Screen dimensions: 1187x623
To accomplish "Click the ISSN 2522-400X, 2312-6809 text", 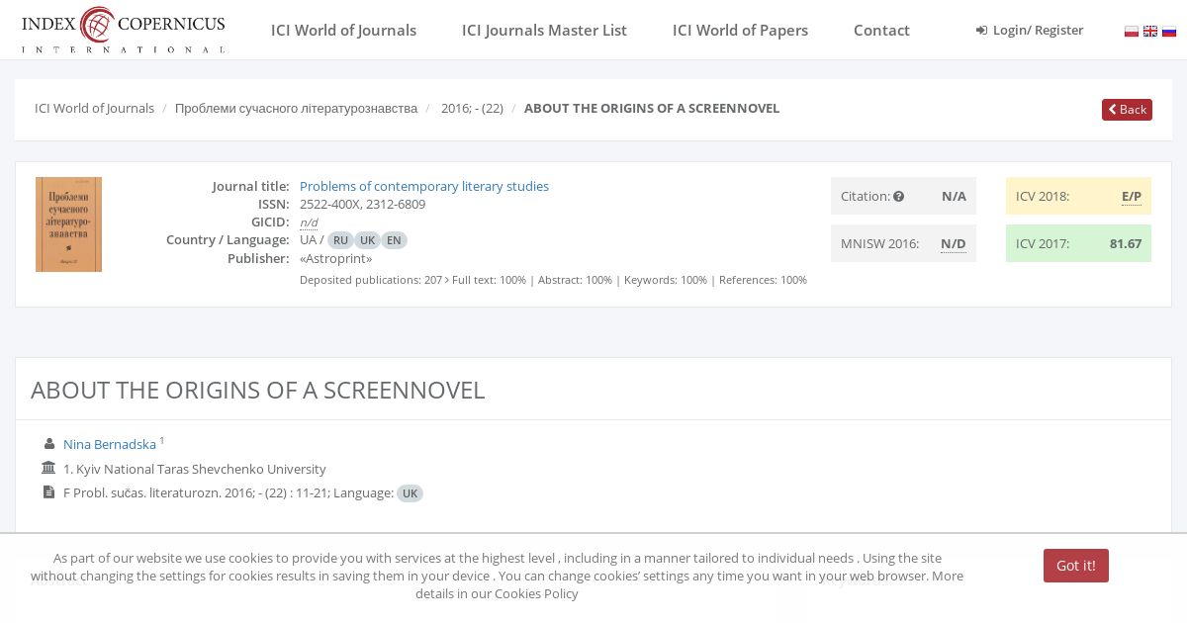I will point(362,204).
